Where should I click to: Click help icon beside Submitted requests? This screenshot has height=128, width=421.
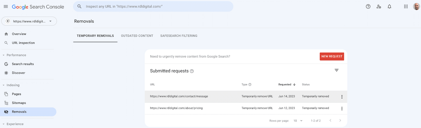click(192, 71)
